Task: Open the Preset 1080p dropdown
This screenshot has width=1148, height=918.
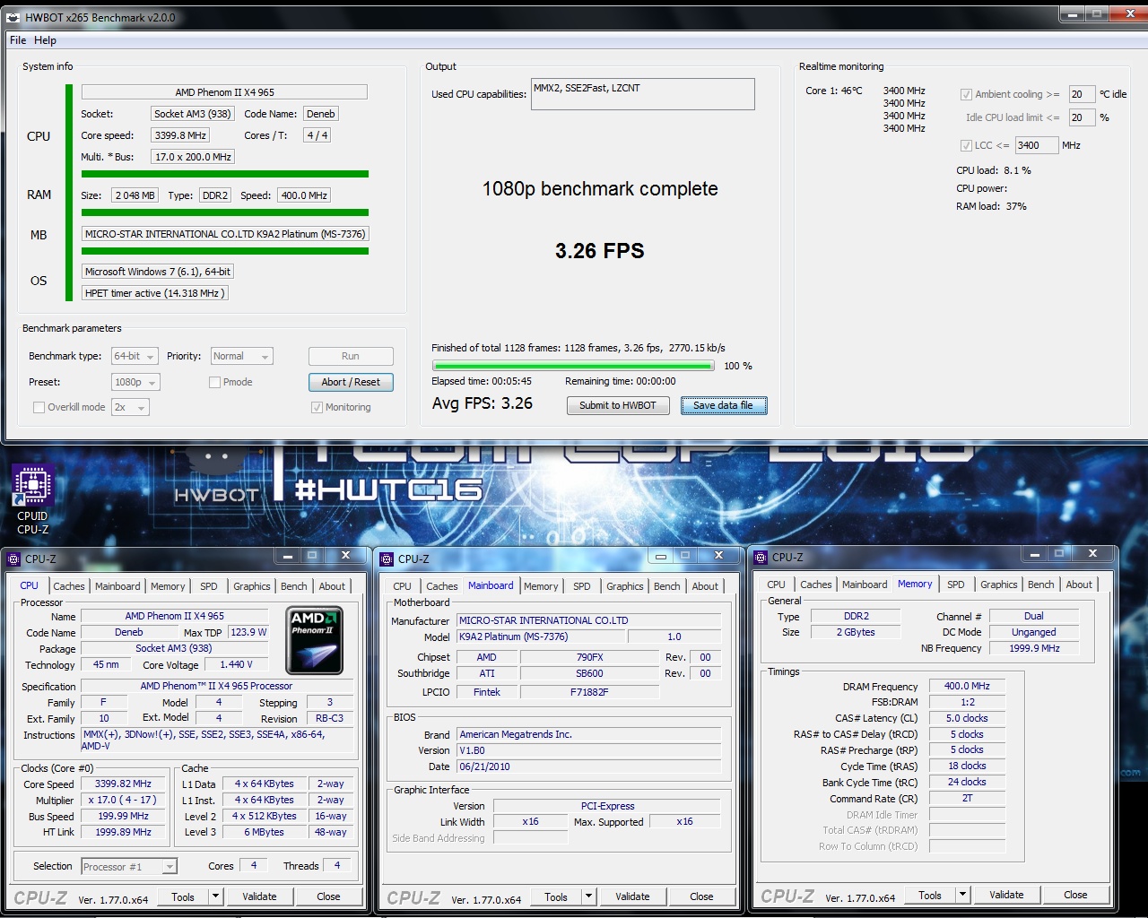Action: click(x=135, y=382)
